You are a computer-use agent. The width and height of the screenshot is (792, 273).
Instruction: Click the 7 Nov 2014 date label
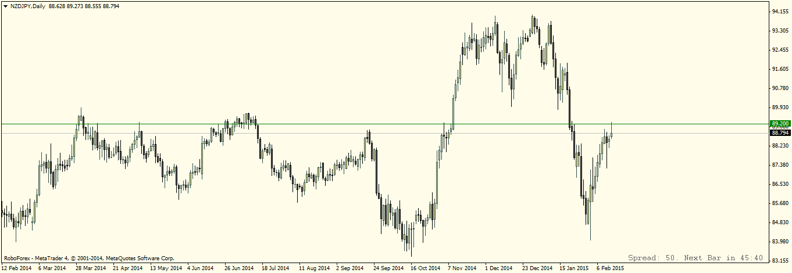click(462, 268)
